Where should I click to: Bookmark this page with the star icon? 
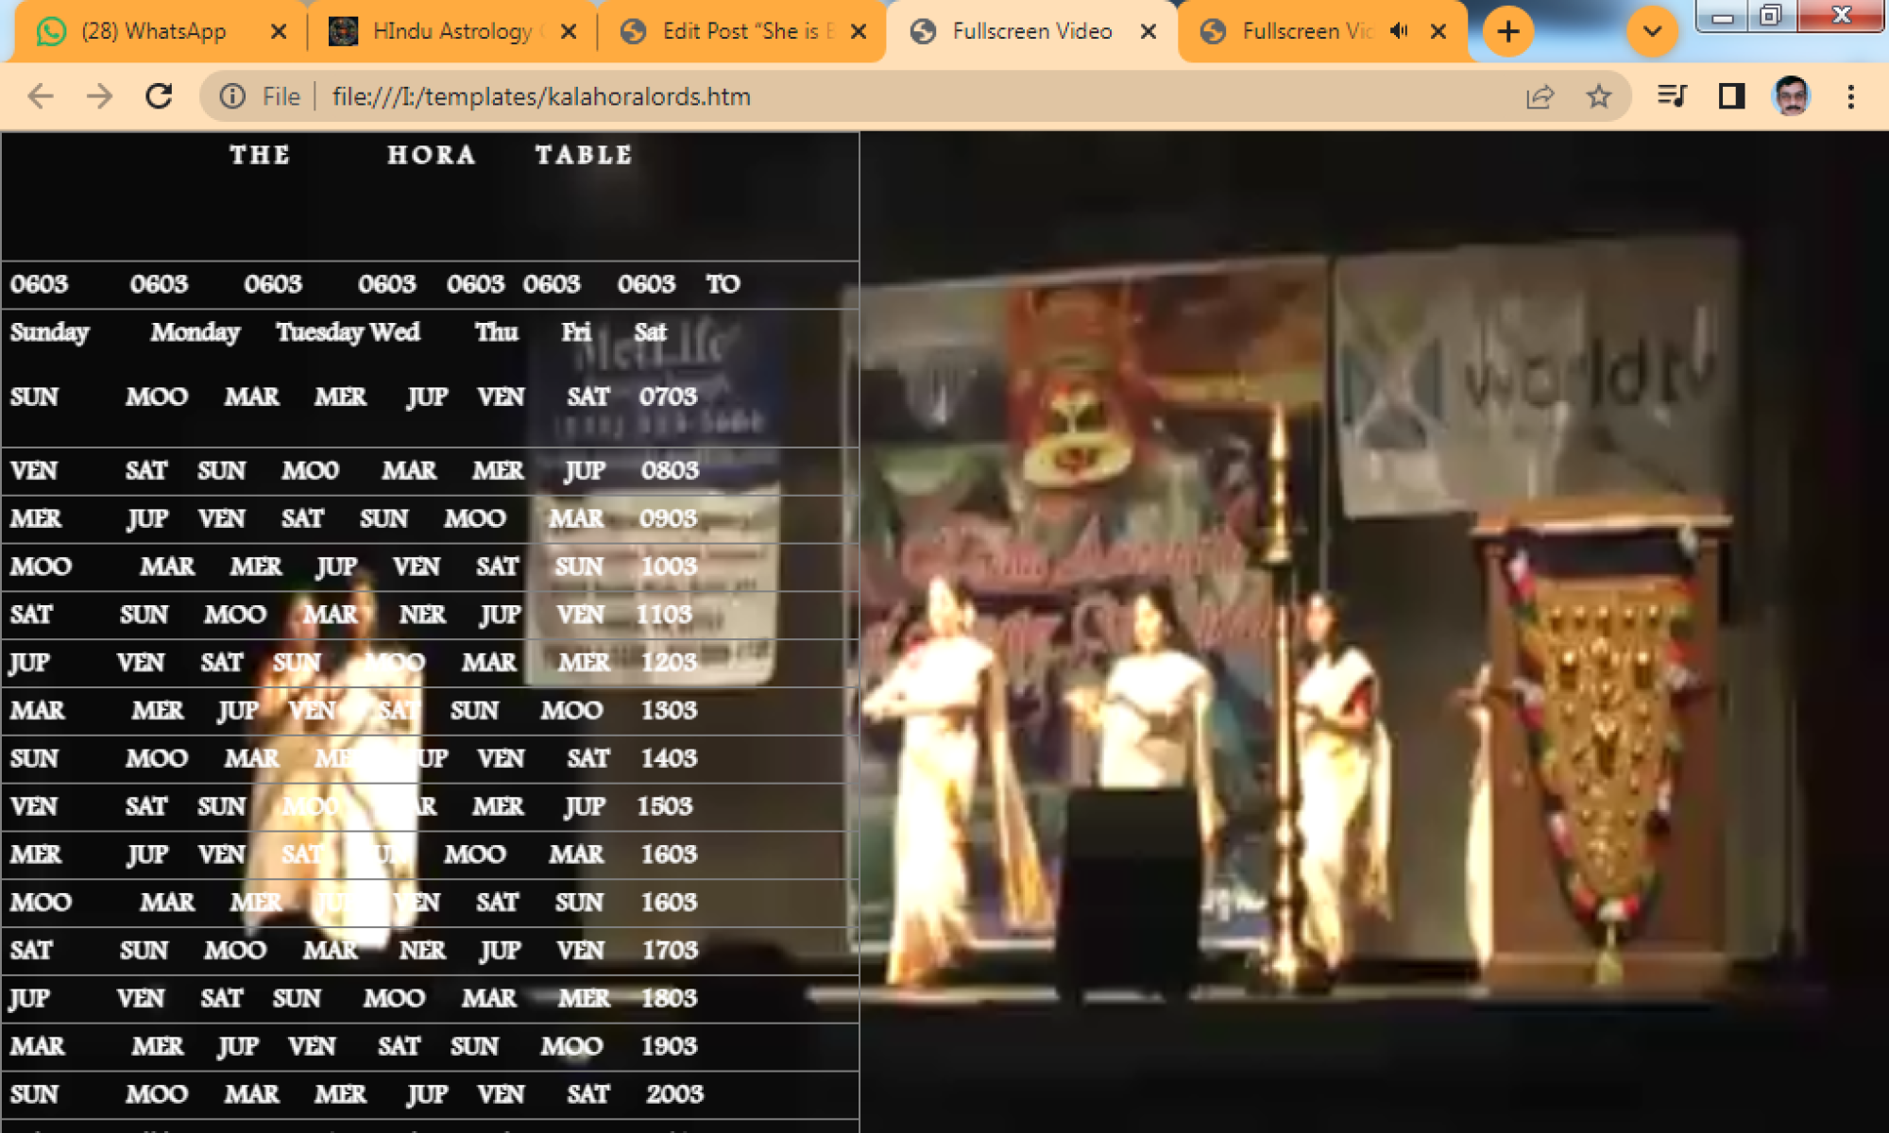pos(1598,96)
